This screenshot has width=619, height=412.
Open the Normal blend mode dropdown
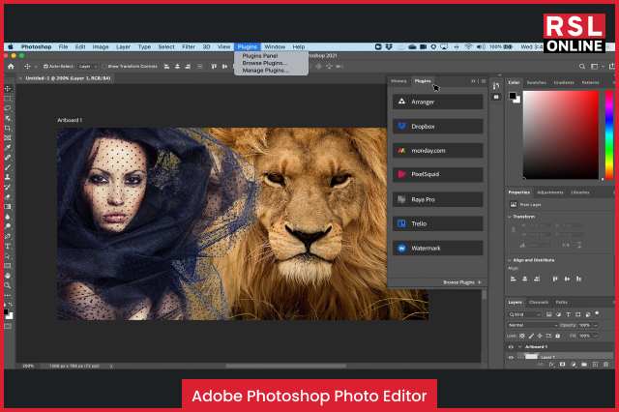coord(533,325)
